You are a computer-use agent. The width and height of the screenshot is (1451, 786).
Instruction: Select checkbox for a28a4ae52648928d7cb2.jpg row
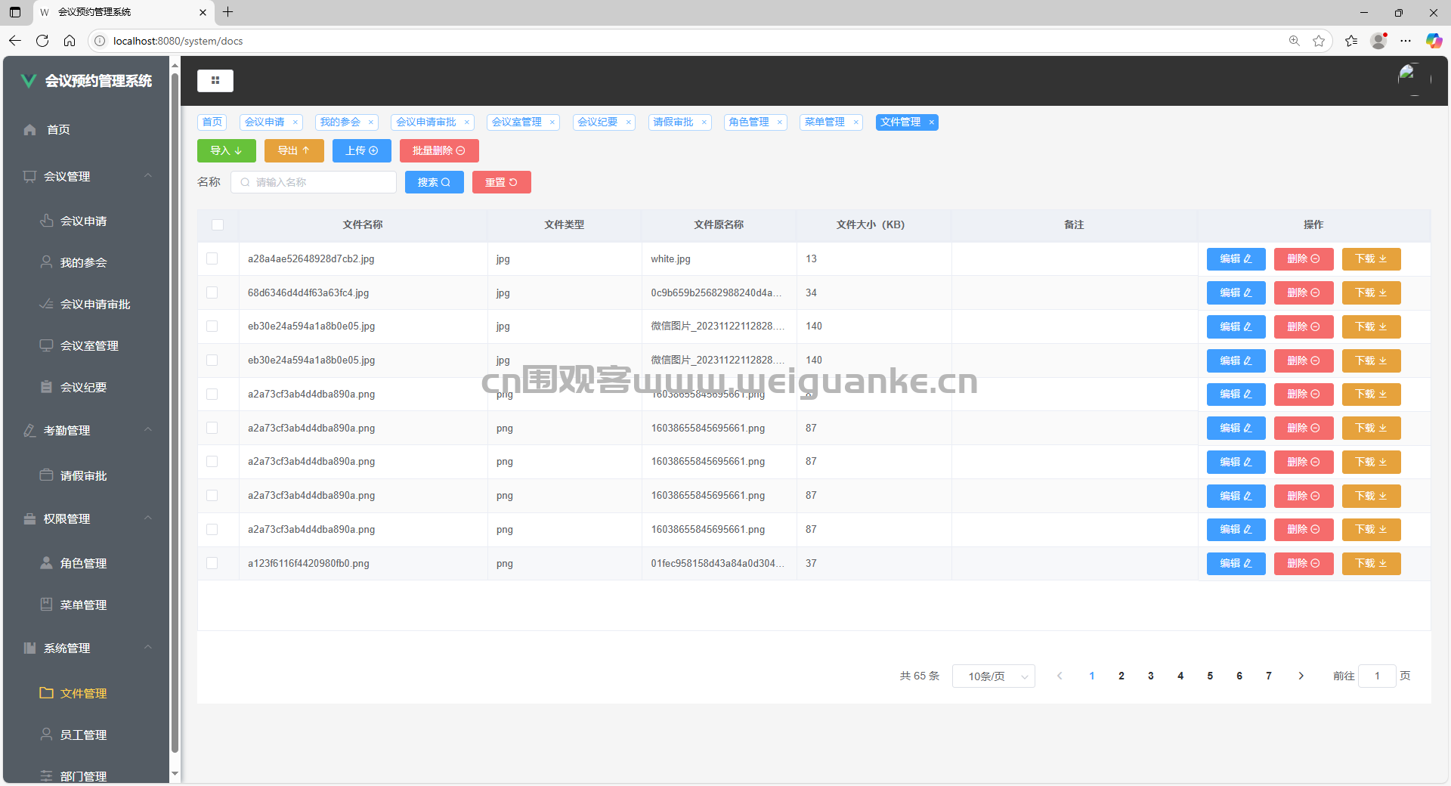(212, 258)
